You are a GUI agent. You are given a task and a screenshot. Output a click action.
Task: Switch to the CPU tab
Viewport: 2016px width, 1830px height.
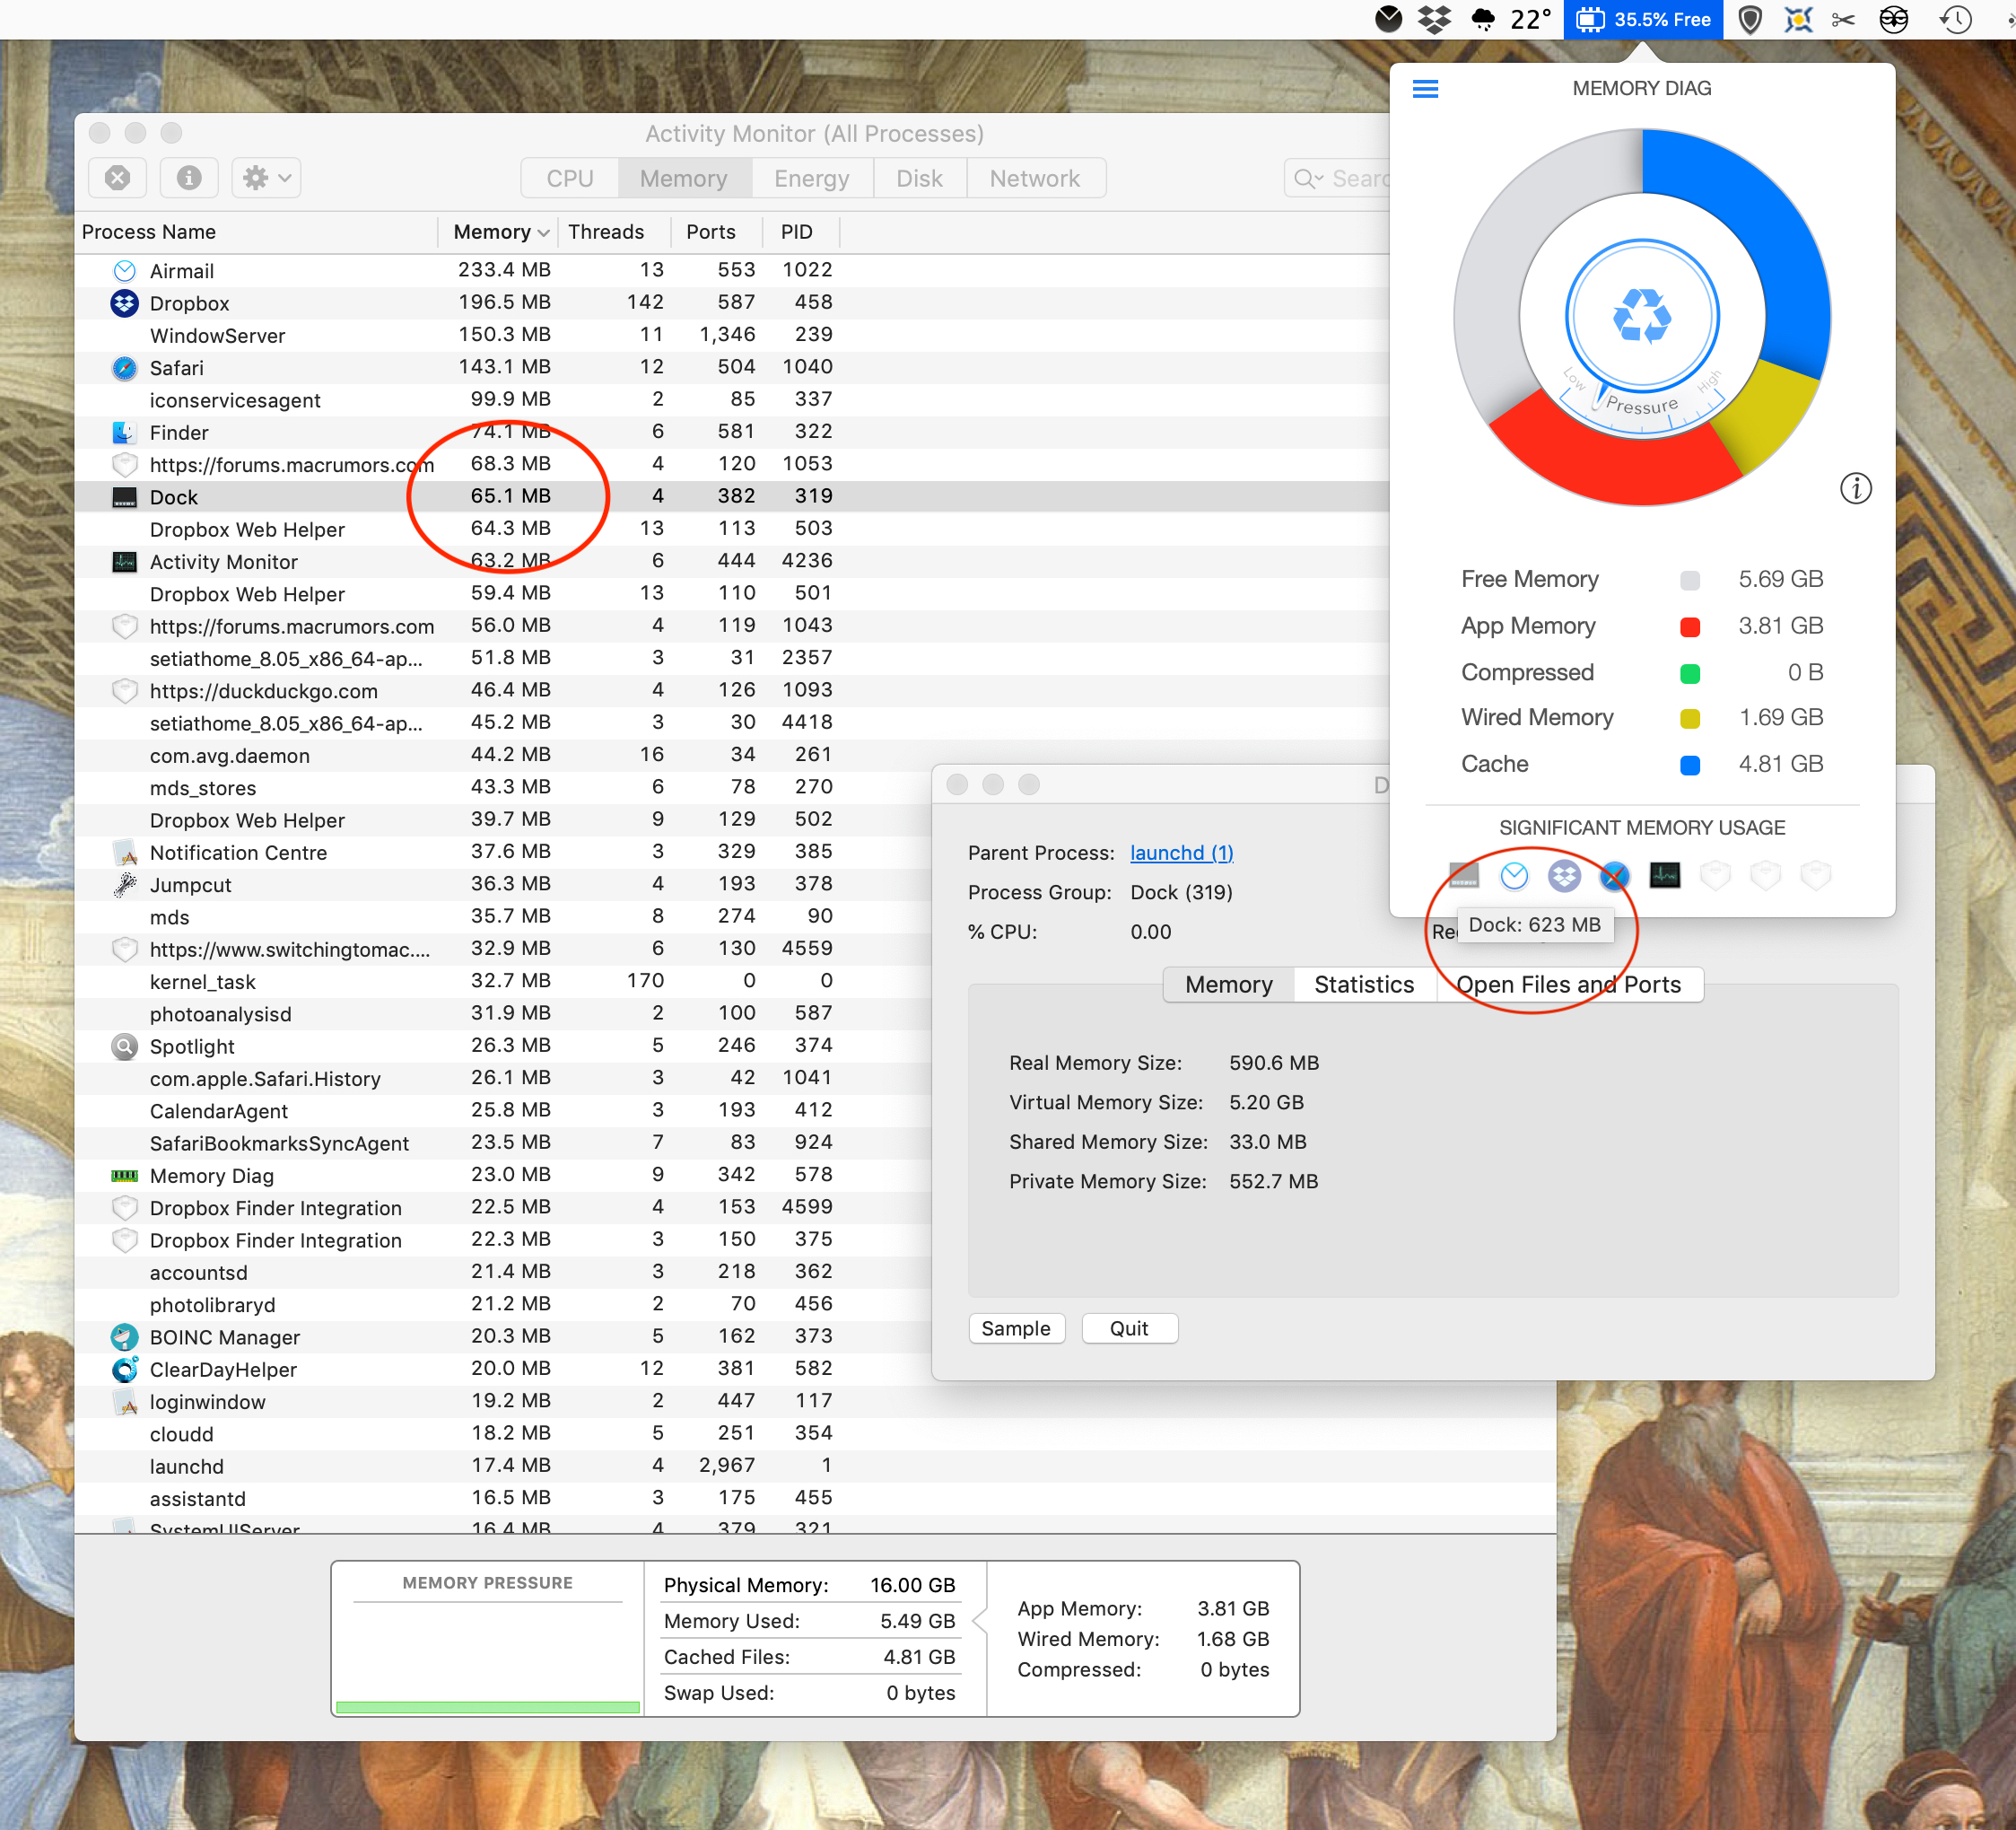coord(570,178)
